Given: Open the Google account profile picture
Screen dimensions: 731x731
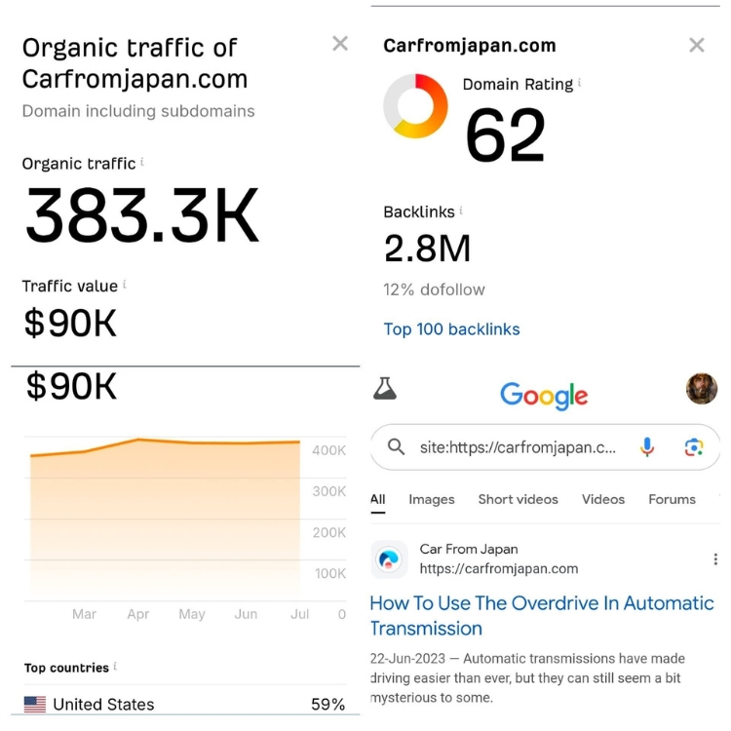Looking at the screenshot, I should (x=702, y=388).
